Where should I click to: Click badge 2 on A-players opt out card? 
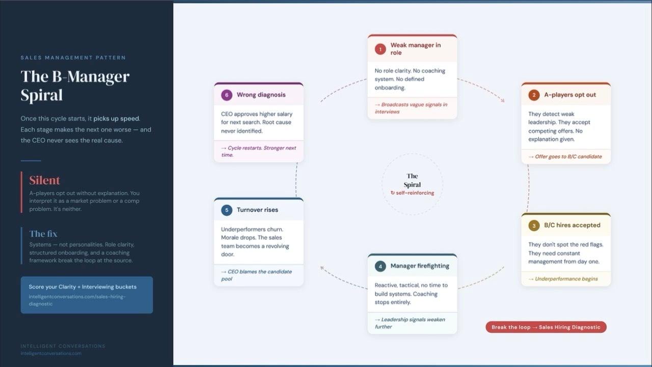(534, 95)
